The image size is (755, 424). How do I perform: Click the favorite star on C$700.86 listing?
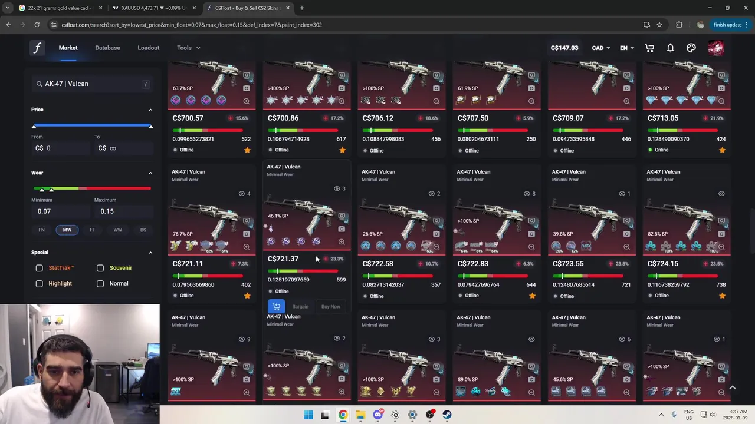[x=342, y=150]
